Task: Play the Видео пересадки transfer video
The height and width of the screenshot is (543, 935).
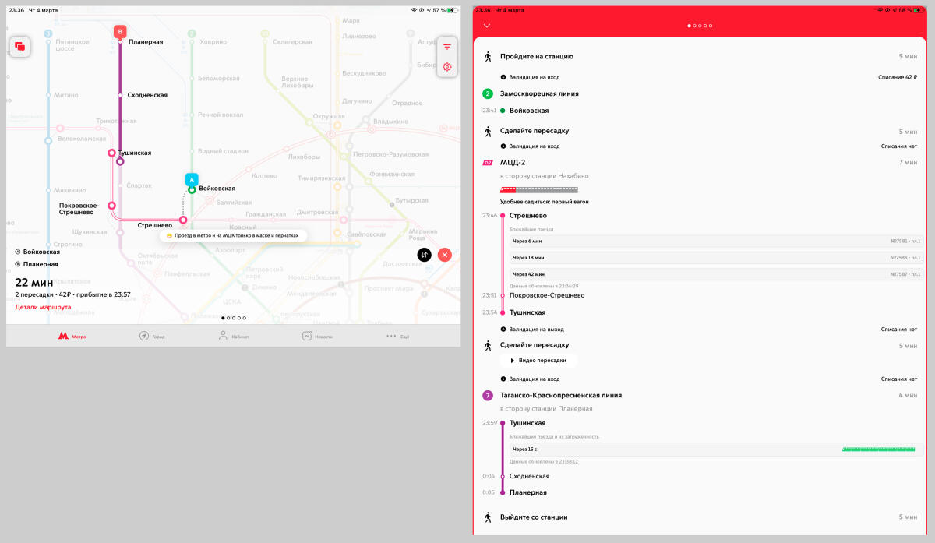Action: [x=538, y=361]
